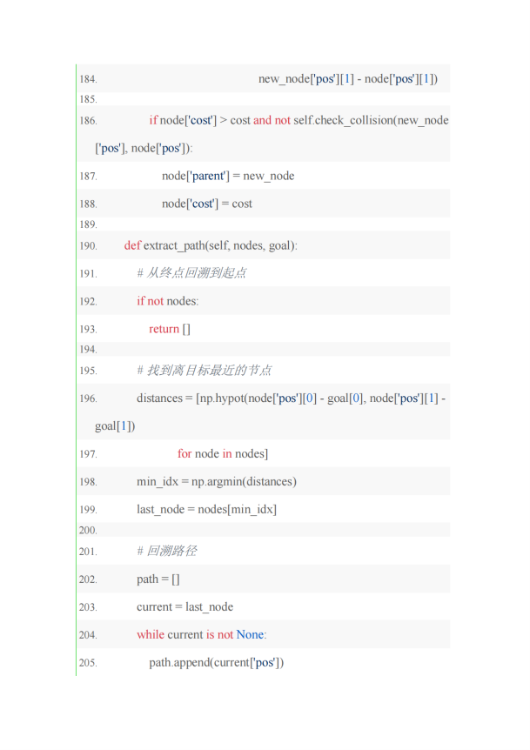Click 'if not nodes:' on line 192
Image resolution: width=530 pixels, height=750 pixels.
[167, 301]
